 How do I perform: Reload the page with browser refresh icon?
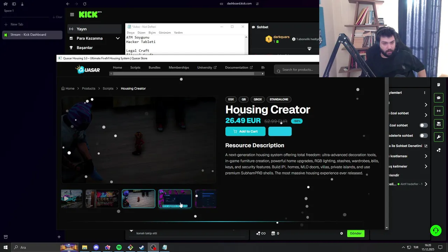pos(85,4)
